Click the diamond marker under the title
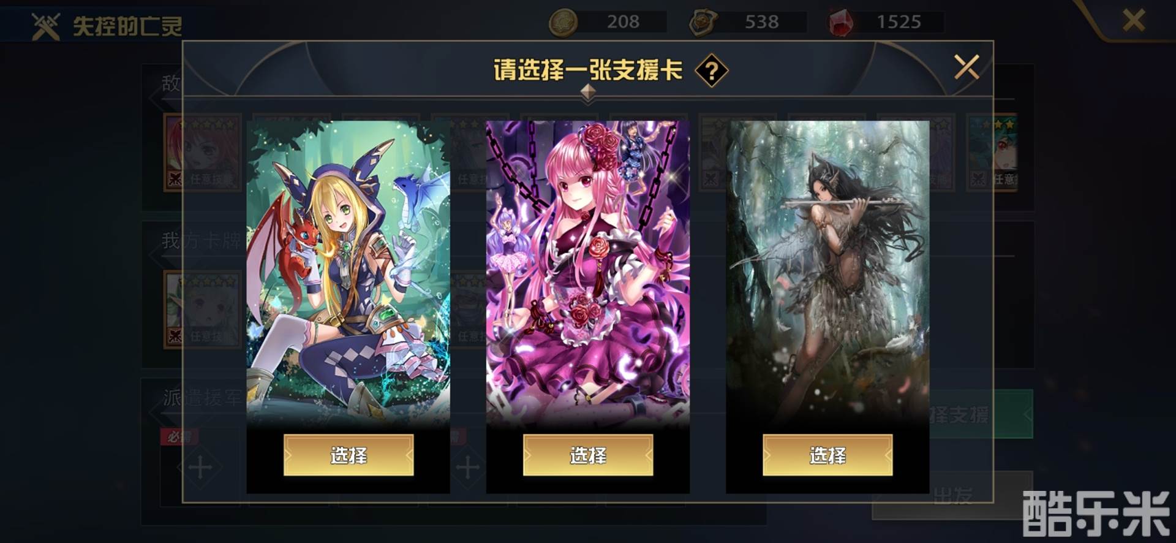This screenshot has height=543, width=1176. click(x=588, y=92)
